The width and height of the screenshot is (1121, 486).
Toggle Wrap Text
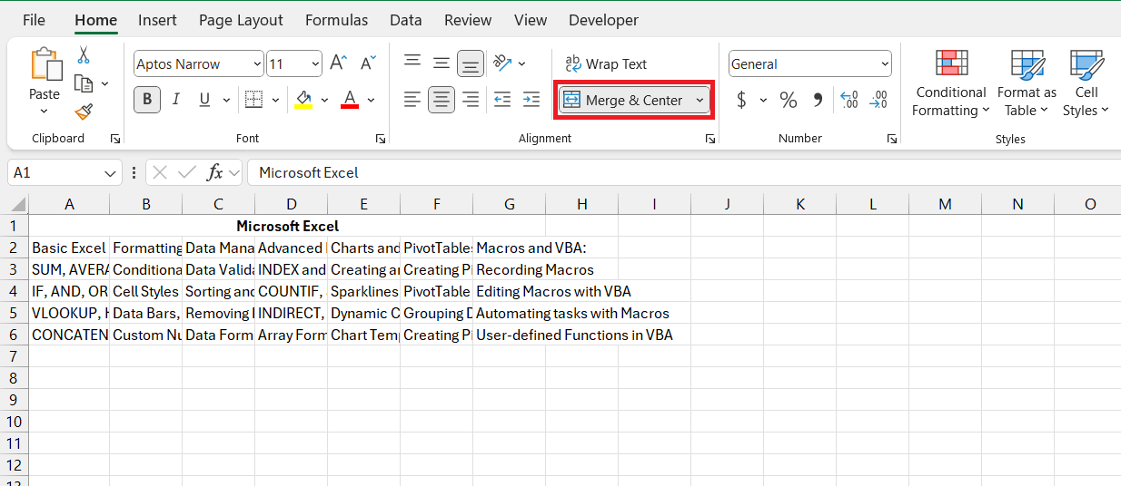point(606,63)
